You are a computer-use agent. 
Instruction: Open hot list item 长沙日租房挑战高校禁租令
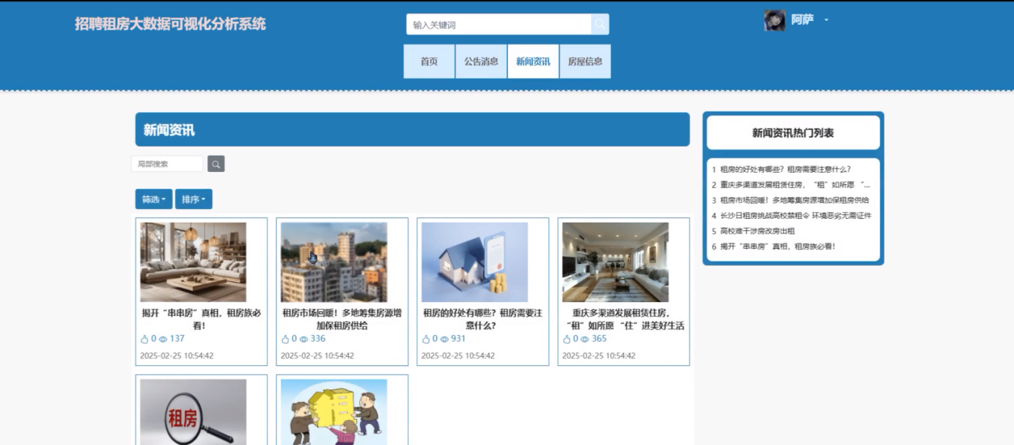pos(796,216)
